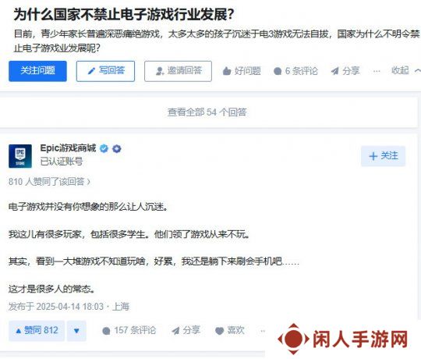Click the 分享 paper plane icon on question
The height and width of the screenshot is (359, 421).
tap(334, 71)
